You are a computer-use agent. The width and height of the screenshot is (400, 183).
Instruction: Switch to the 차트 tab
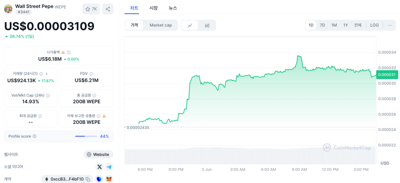pyautogui.click(x=134, y=8)
